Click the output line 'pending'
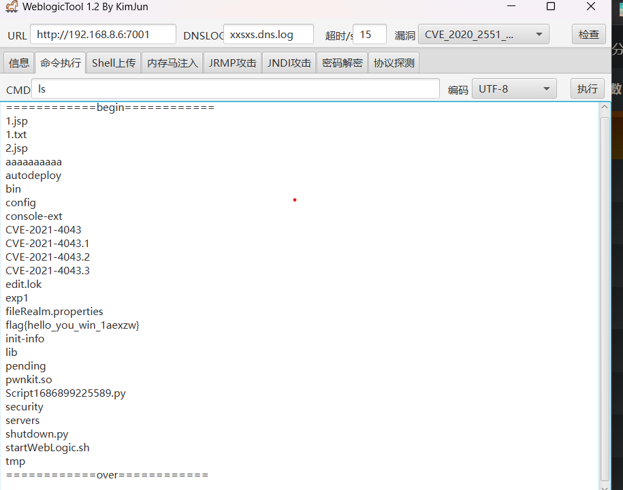Image resolution: width=623 pixels, height=490 pixels. point(26,366)
